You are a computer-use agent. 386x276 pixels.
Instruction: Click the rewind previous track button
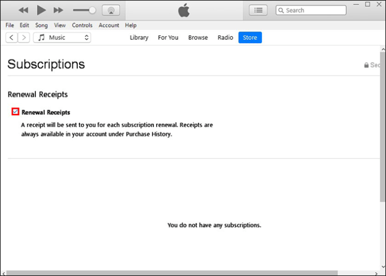point(23,10)
